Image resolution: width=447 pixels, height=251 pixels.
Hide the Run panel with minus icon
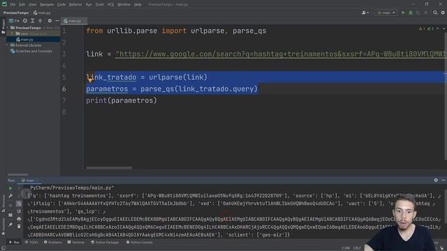pos(444,181)
